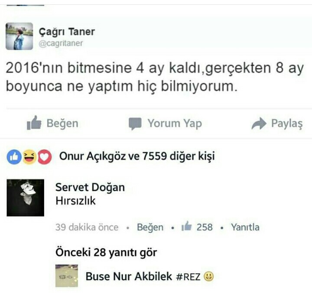312x293 pixels.
Task: Open Çağrı Taner's profile picture
Action: [x=19, y=36]
